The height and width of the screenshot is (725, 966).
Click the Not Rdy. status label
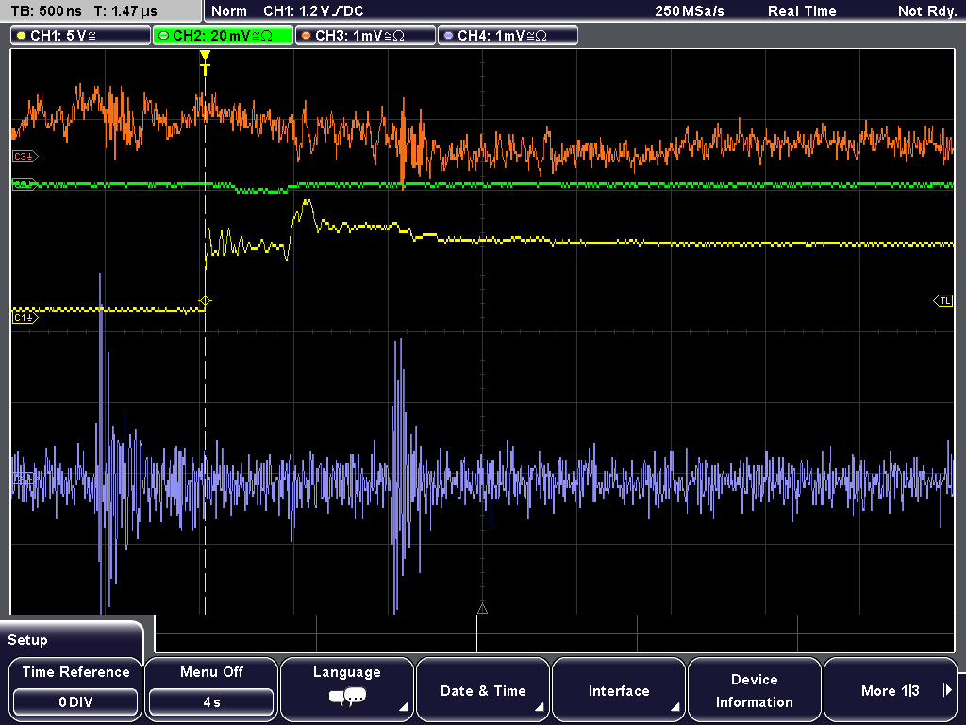coord(927,11)
